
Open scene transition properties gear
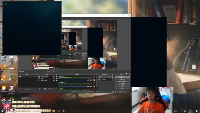point(112,77)
